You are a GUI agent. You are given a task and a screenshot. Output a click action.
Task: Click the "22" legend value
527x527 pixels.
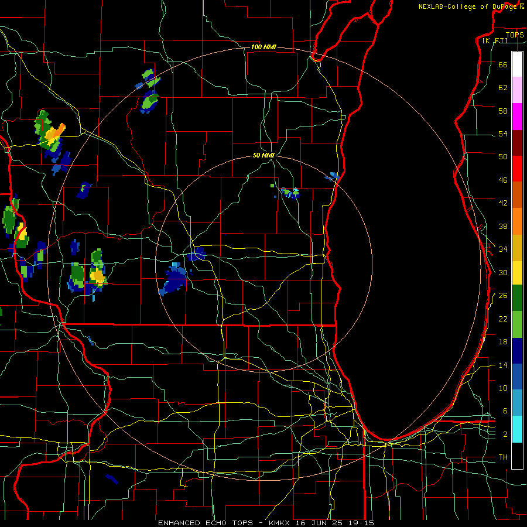pos(503,319)
